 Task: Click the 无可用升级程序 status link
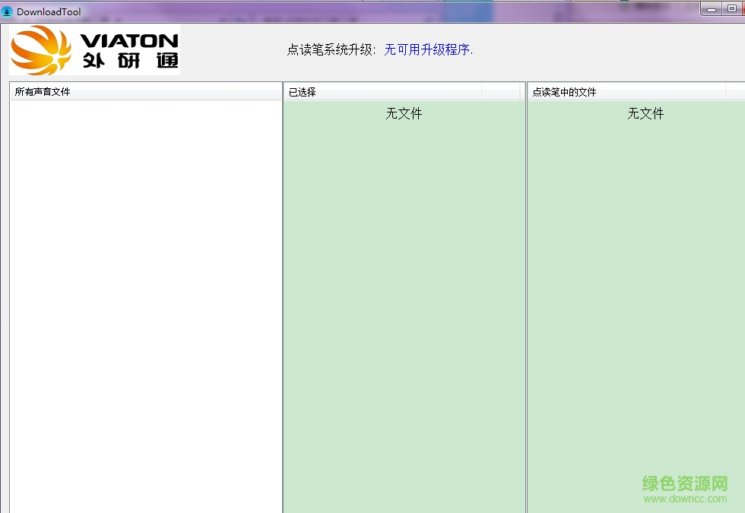[429, 49]
